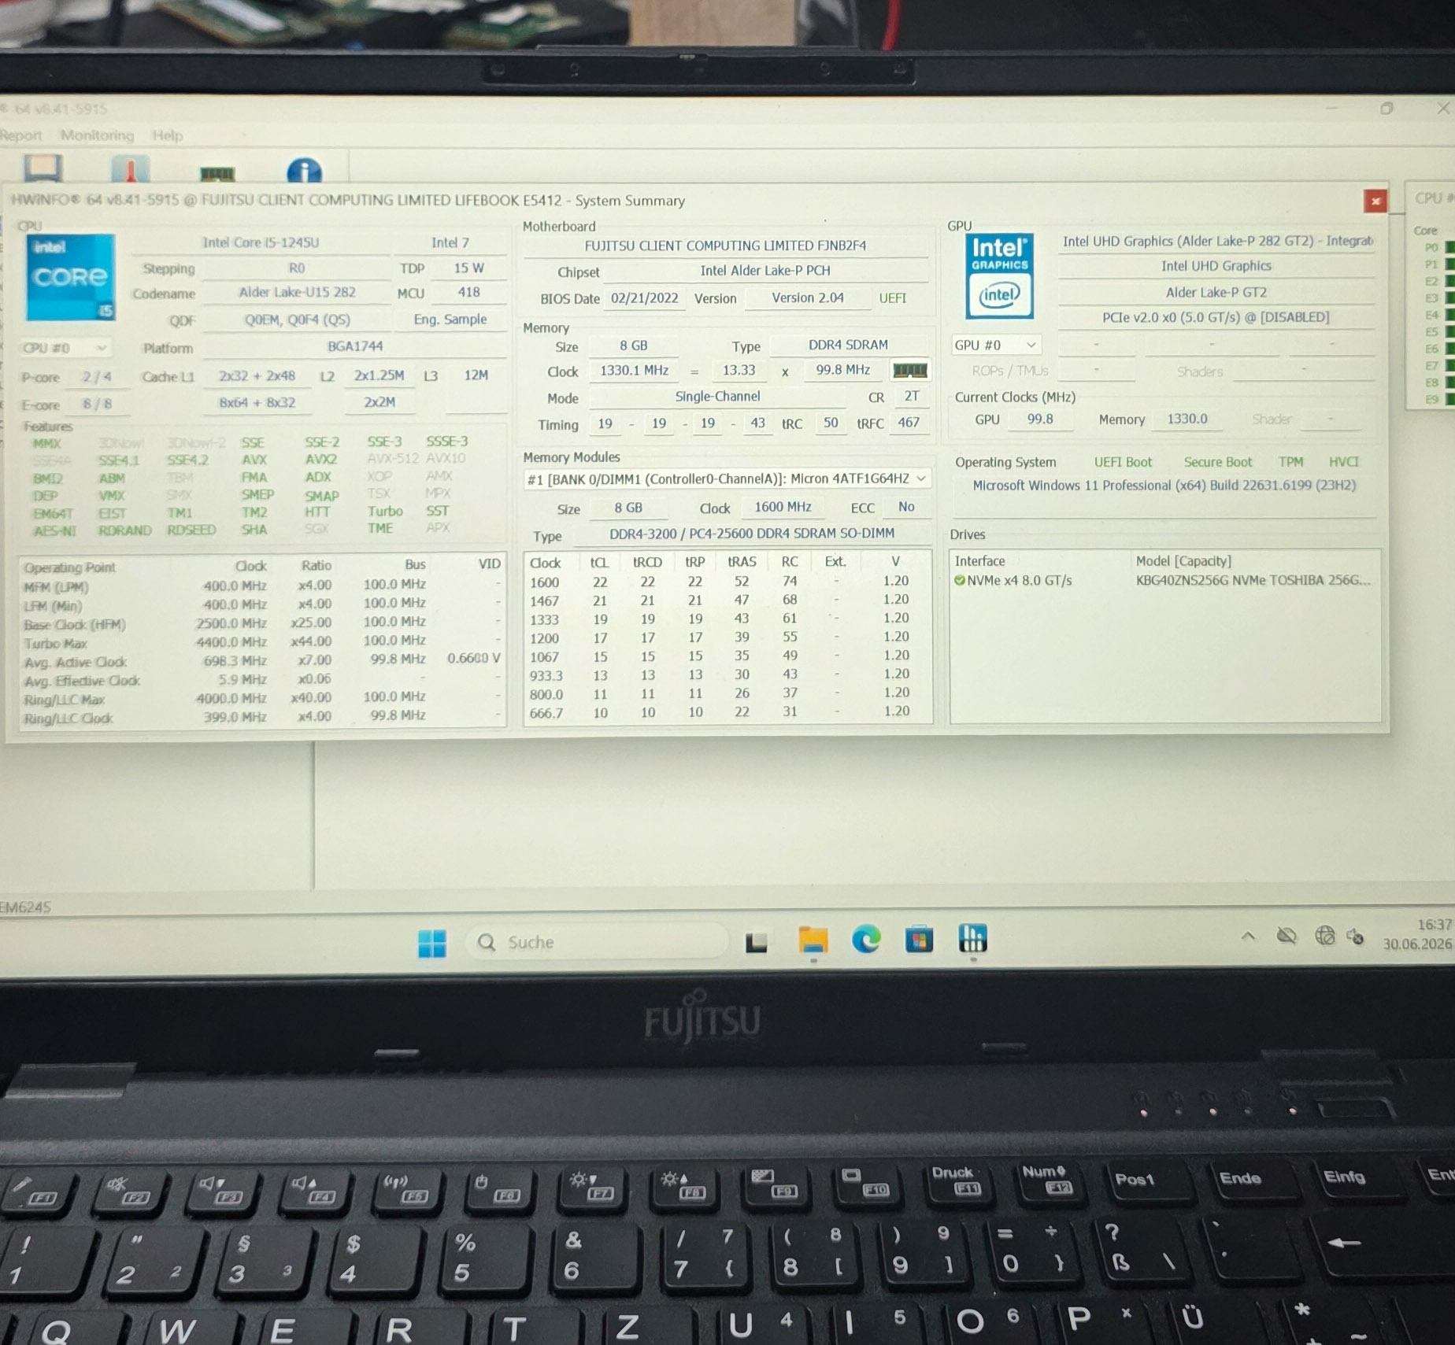Click the Intel Graphics logo
Viewport: 1455px width, 1345px height.
pyautogui.click(x=999, y=276)
